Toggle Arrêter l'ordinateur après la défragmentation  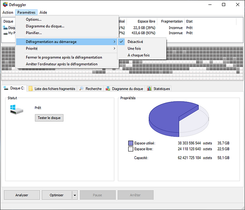click(67, 64)
